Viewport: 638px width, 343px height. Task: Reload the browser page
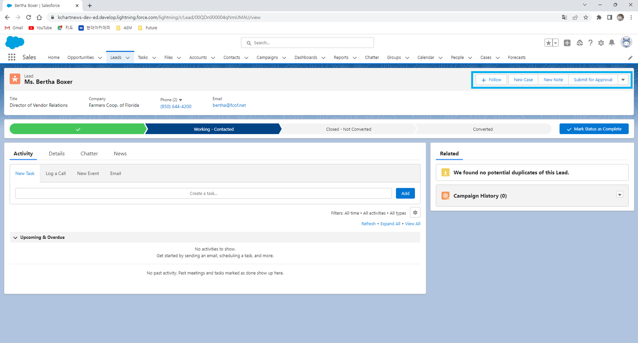click(x=29, y=17)
